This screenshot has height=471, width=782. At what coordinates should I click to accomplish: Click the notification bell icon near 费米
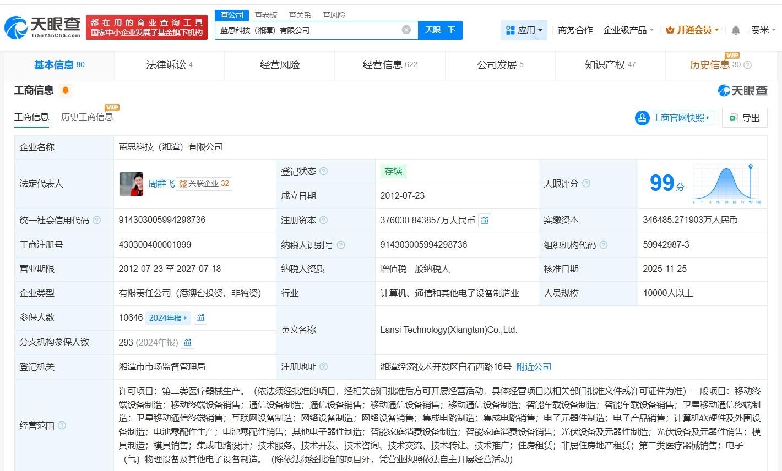pyautogui.click(x=735, y=30)
